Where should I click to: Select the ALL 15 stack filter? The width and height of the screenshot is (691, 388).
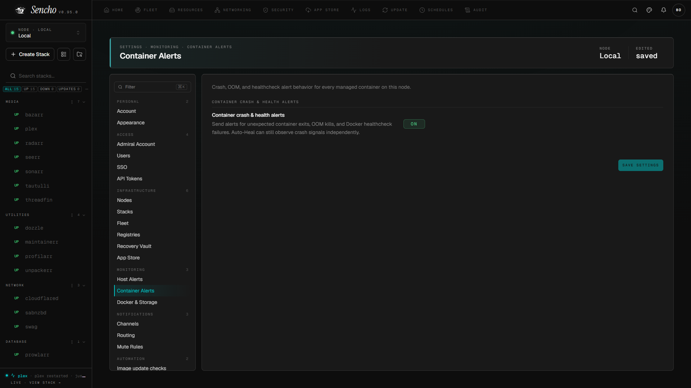12,89
